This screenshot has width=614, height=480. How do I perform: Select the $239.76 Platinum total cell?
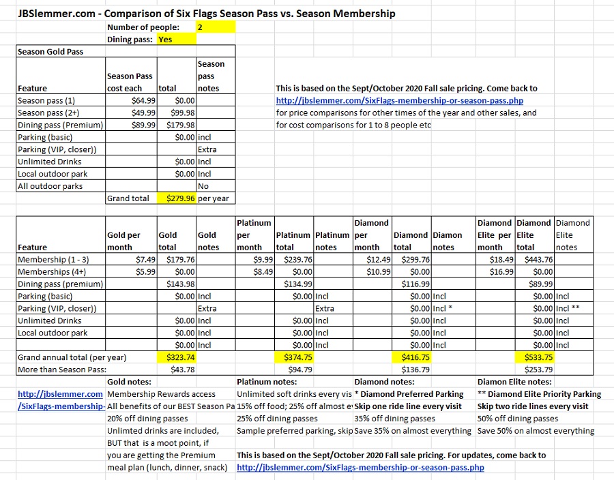(x=294, y=259)
